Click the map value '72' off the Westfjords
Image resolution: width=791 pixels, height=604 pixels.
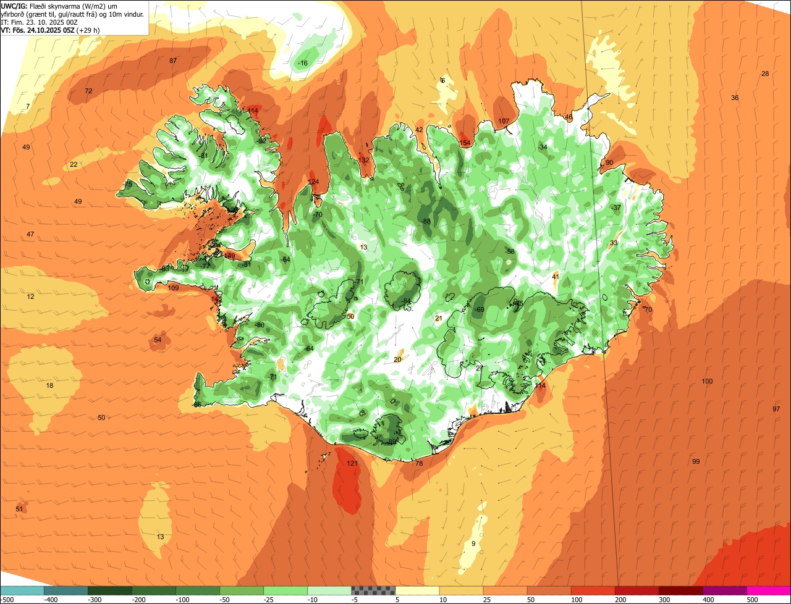tap(88, 91)
